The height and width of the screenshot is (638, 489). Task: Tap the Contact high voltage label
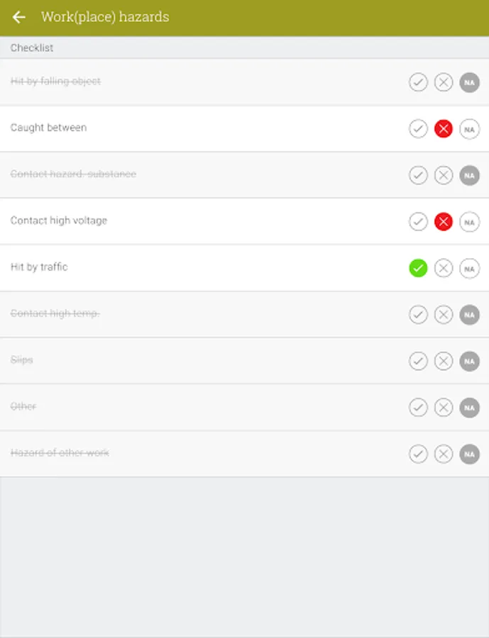tap(59, 220)
